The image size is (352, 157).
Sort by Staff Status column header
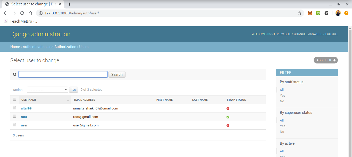tap(236, 100)
